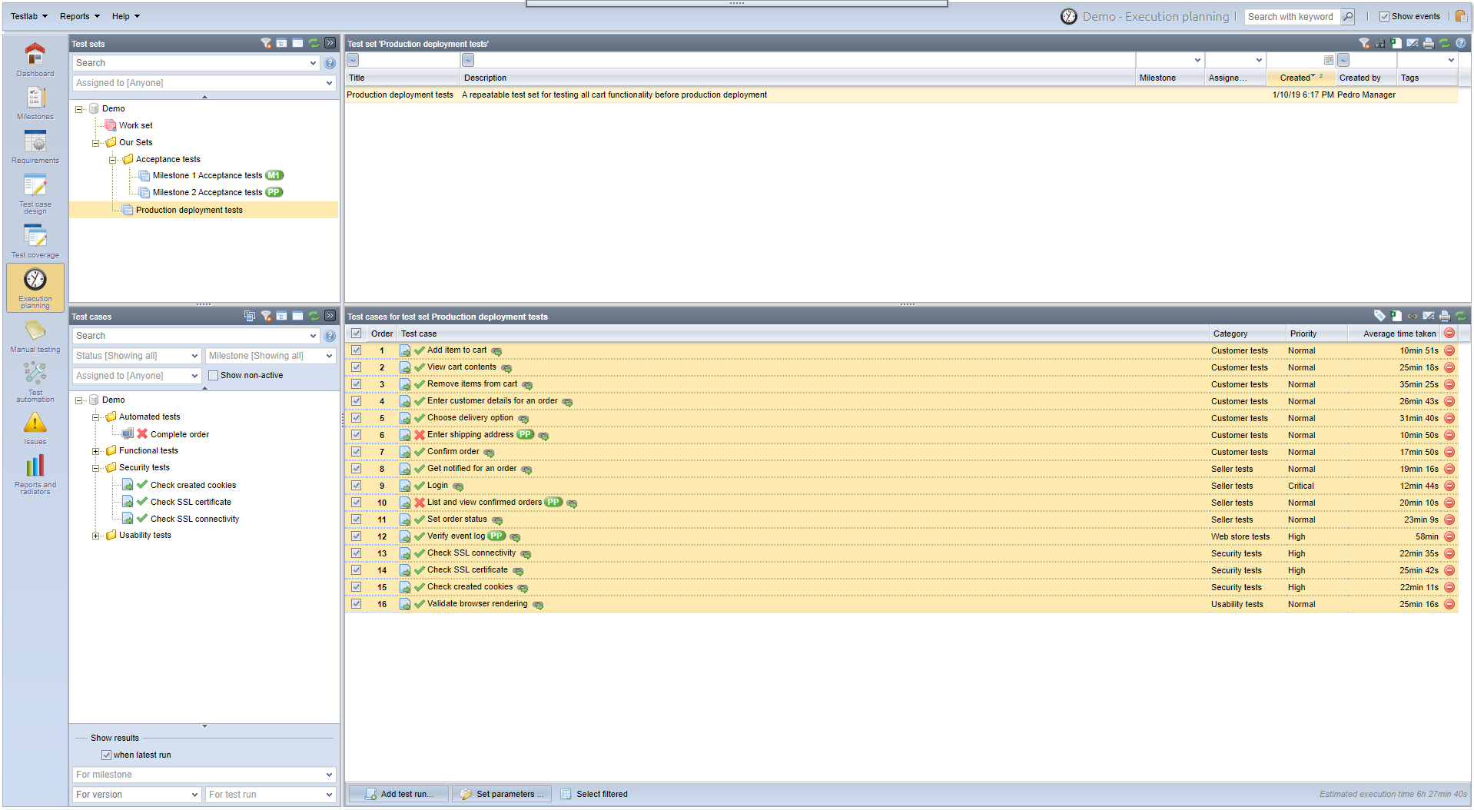Uncheck row 1 Add item to cart
This screenshot has width=1474, height=810.
(357, 350)
